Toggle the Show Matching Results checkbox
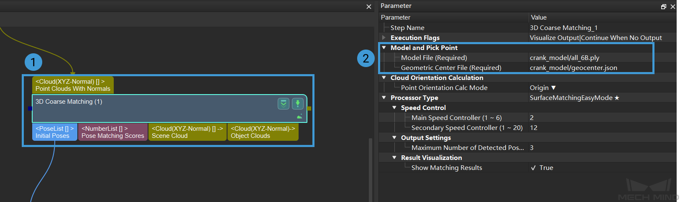 click(533, 168)
